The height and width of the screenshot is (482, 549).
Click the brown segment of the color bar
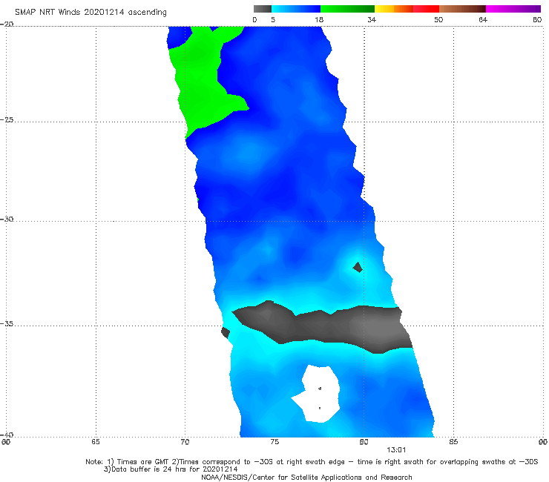(x=462, y=9)
